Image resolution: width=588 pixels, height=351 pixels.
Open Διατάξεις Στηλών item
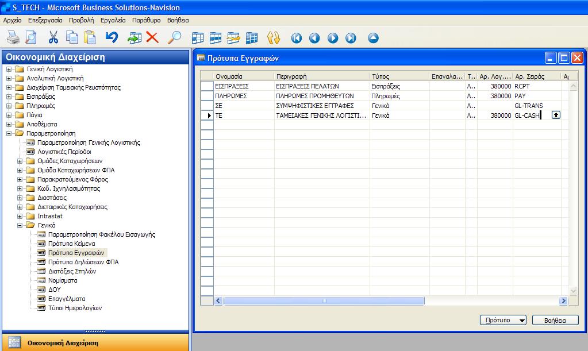pos(72,271)
